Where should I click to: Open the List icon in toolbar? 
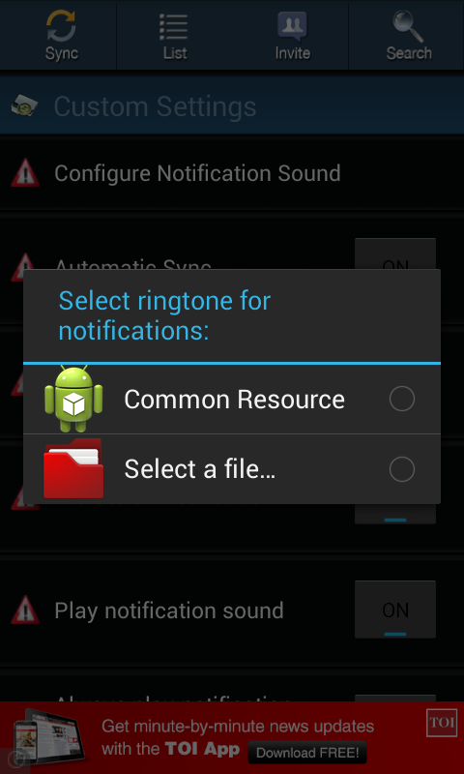[174, 26]
